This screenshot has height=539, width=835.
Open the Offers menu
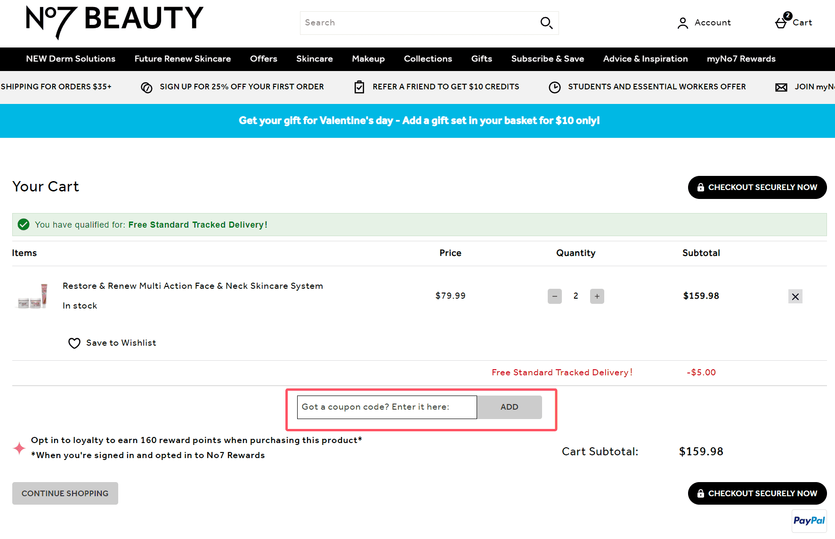(x=264, y=59)
